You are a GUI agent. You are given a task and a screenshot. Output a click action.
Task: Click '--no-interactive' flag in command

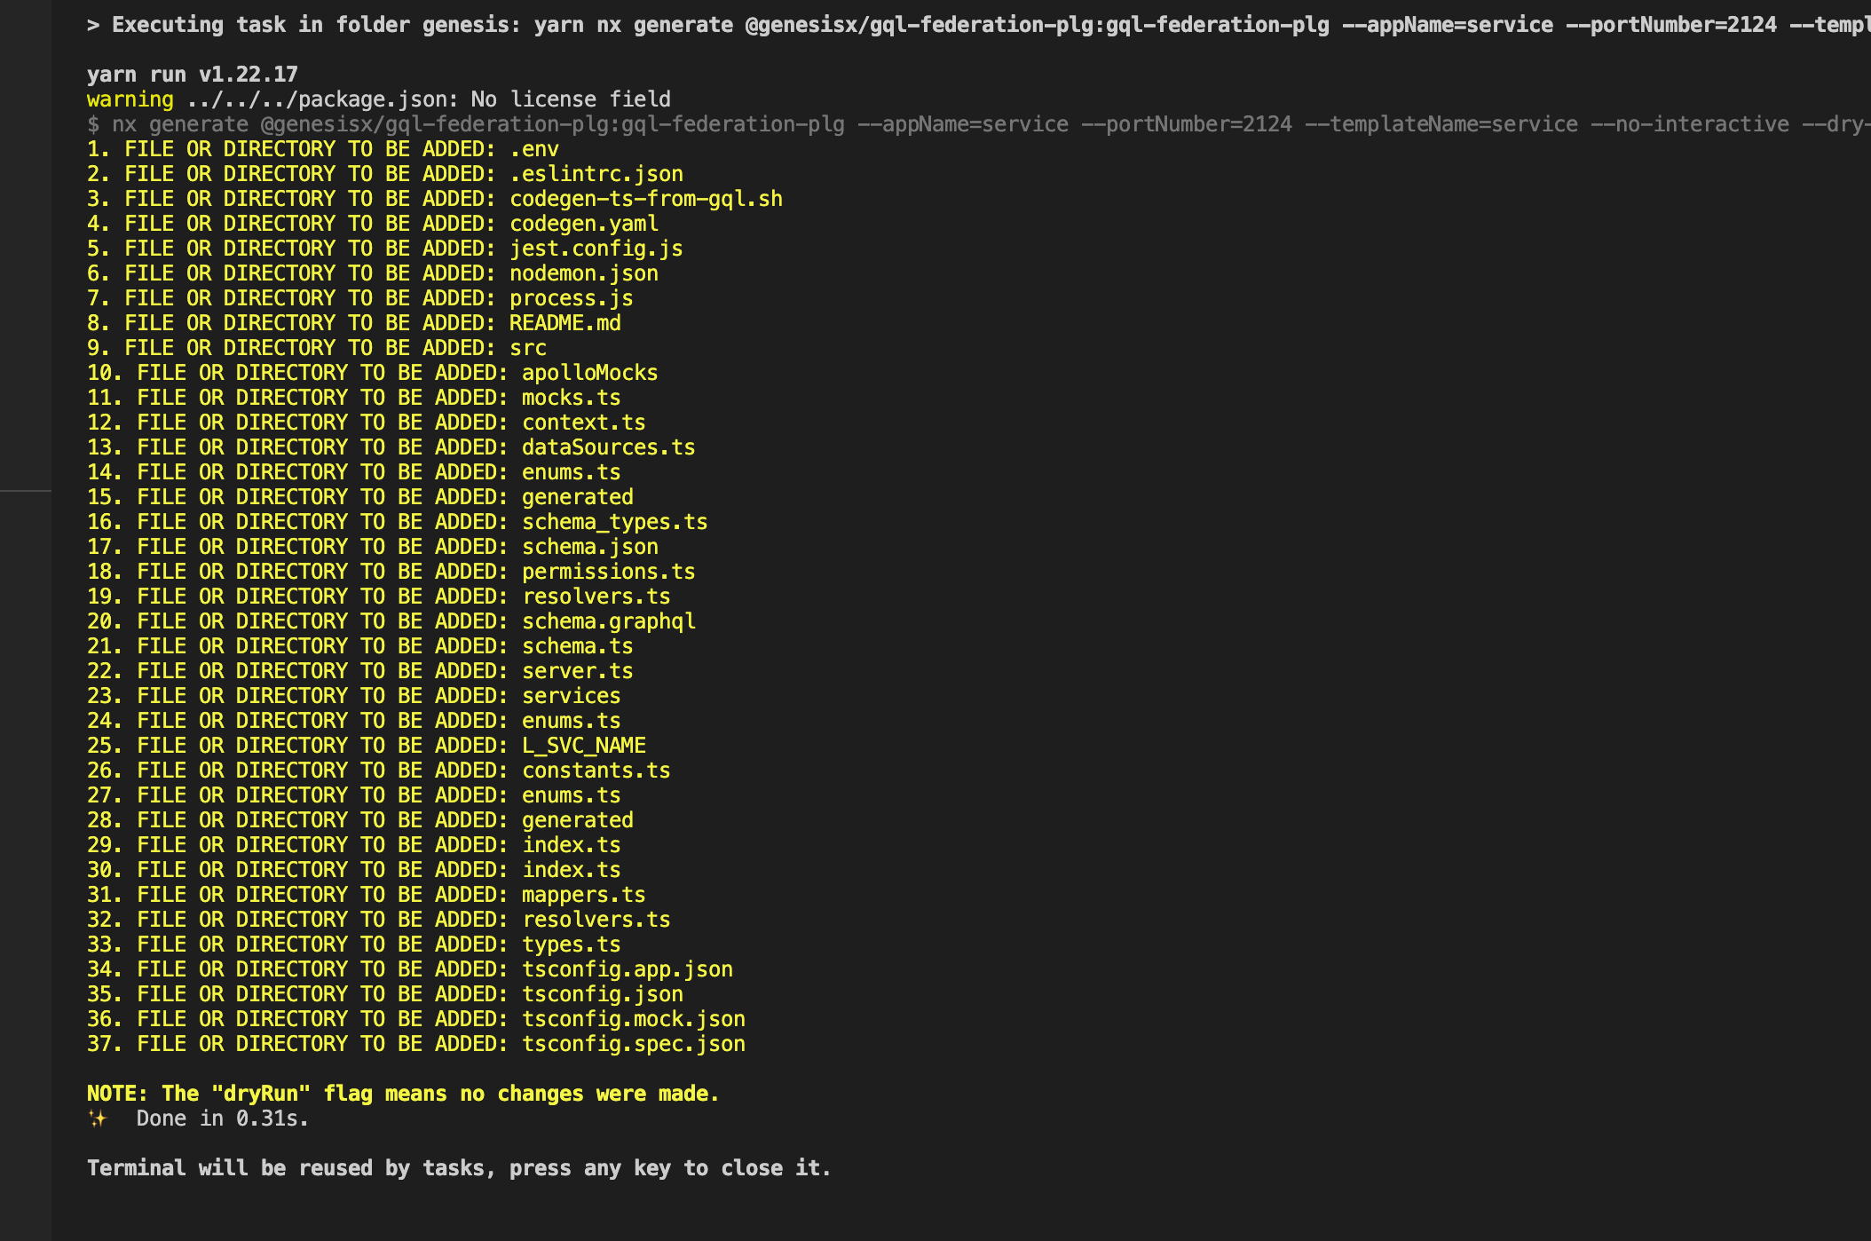[1690, 124]
